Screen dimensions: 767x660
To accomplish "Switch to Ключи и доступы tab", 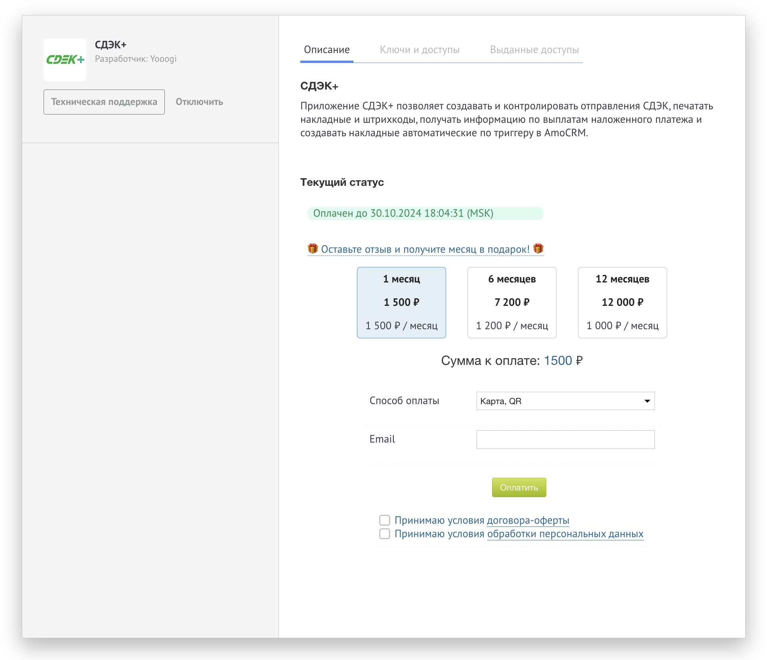I will pyautogui.click(x=420, y=50).
